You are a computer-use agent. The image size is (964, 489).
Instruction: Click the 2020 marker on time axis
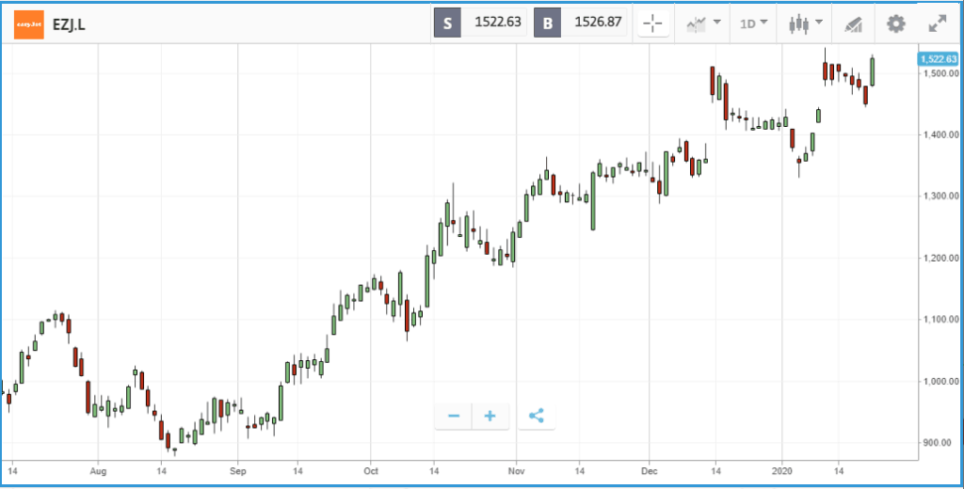coord(782,471)
